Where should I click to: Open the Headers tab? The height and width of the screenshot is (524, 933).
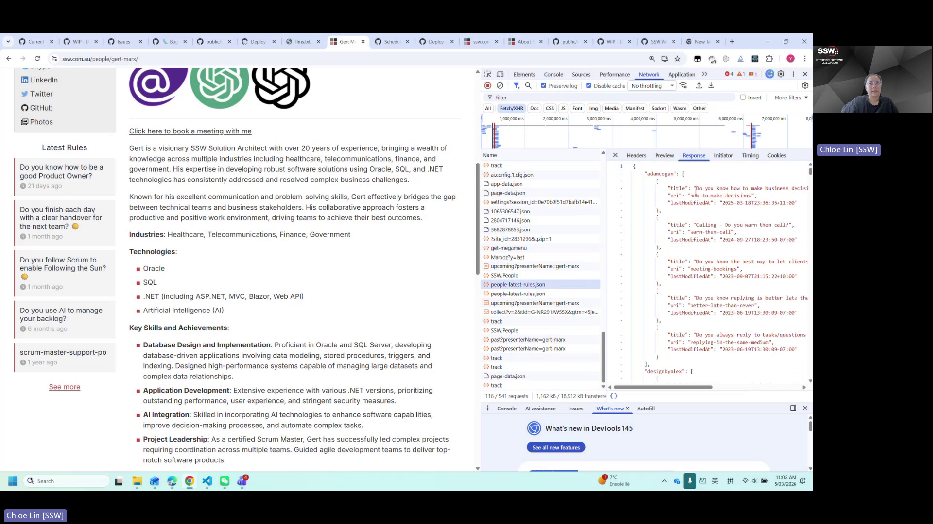coord(636,155)
